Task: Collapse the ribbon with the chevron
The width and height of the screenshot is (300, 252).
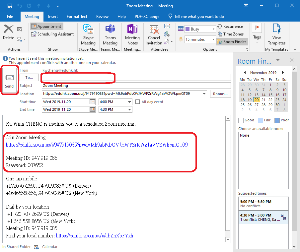Action: tap(295, 49)
